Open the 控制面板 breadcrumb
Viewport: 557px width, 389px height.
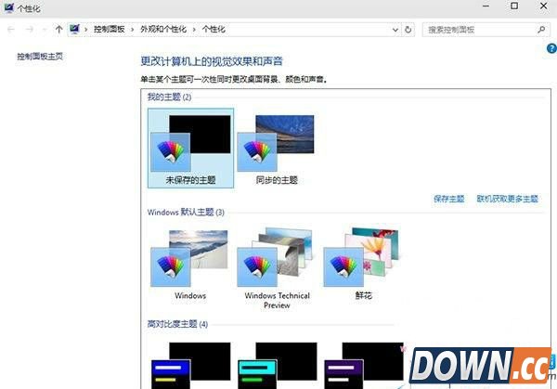[x=109, y=29]
